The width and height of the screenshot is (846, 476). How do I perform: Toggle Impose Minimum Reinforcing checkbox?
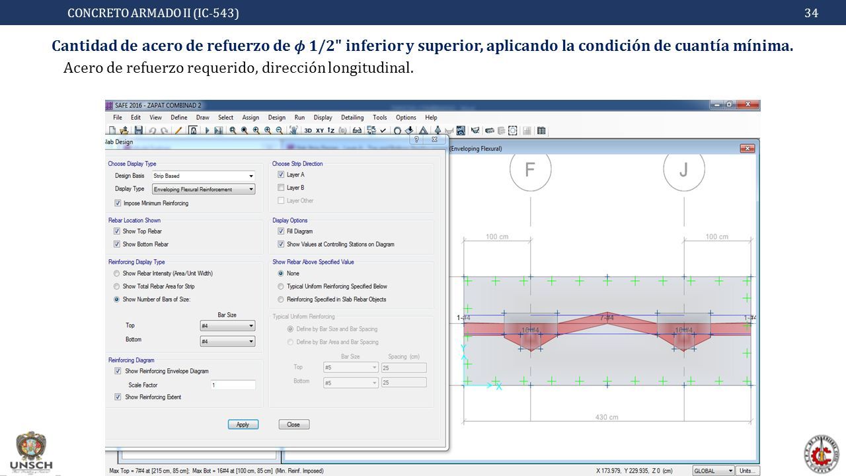pos(118,203)
